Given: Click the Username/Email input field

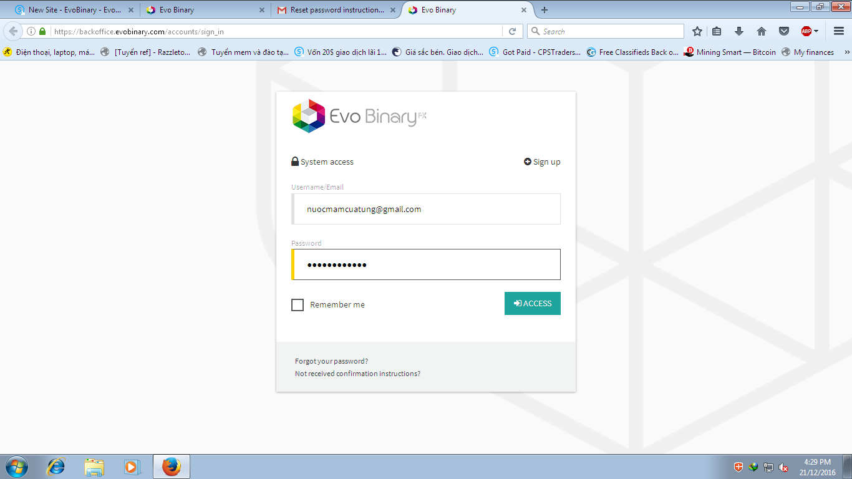Looking at the screenshot, I should click(x=426, y=209).
